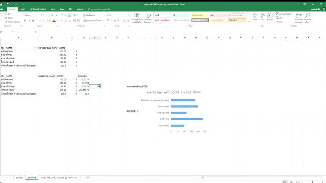Screen dimensions: 326x183
Task: Click the SBJ_NAME field button on chart
Action: pyautogui.click(x=132, y=111)
